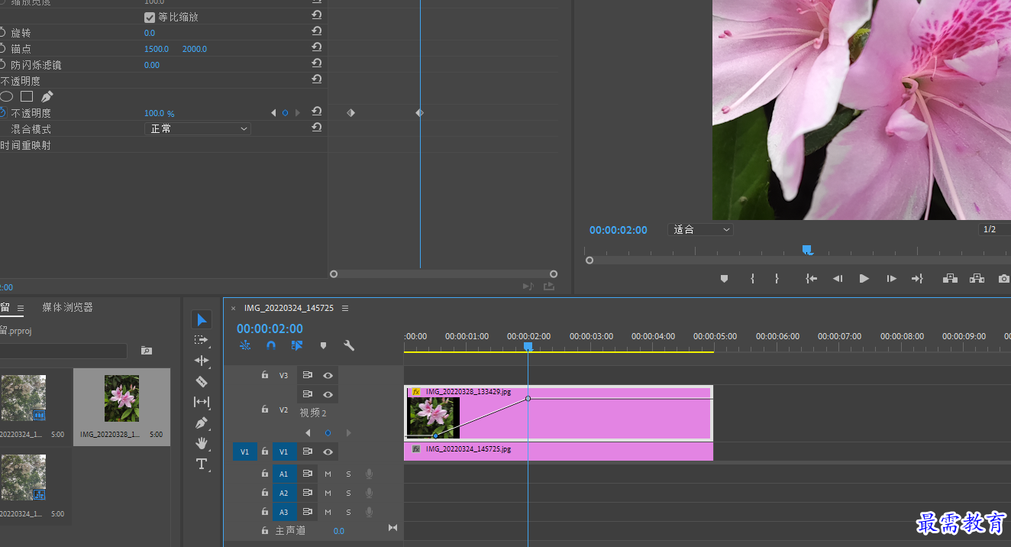Screen dimensions: 1011x547
Task: Reset the 锚点 parameter
Action: tap(316, 48)
